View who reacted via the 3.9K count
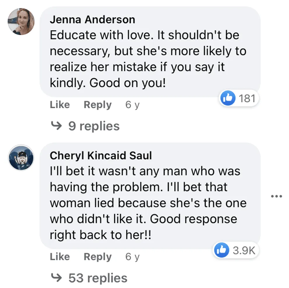This screenshot has width=289, height=288. point(244,250)
